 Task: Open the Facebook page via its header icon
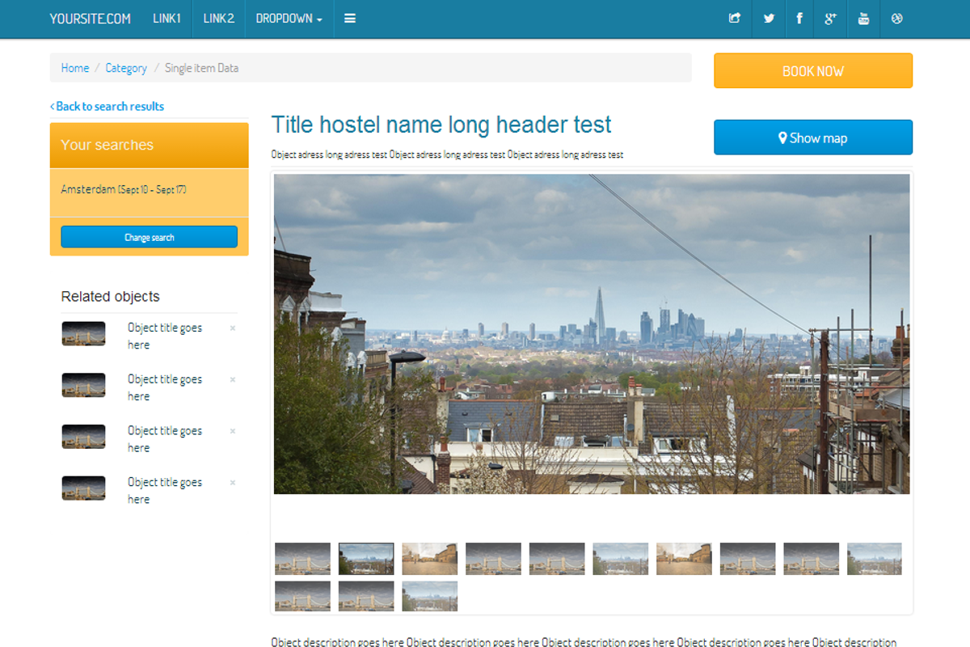(x=799, y=18)
